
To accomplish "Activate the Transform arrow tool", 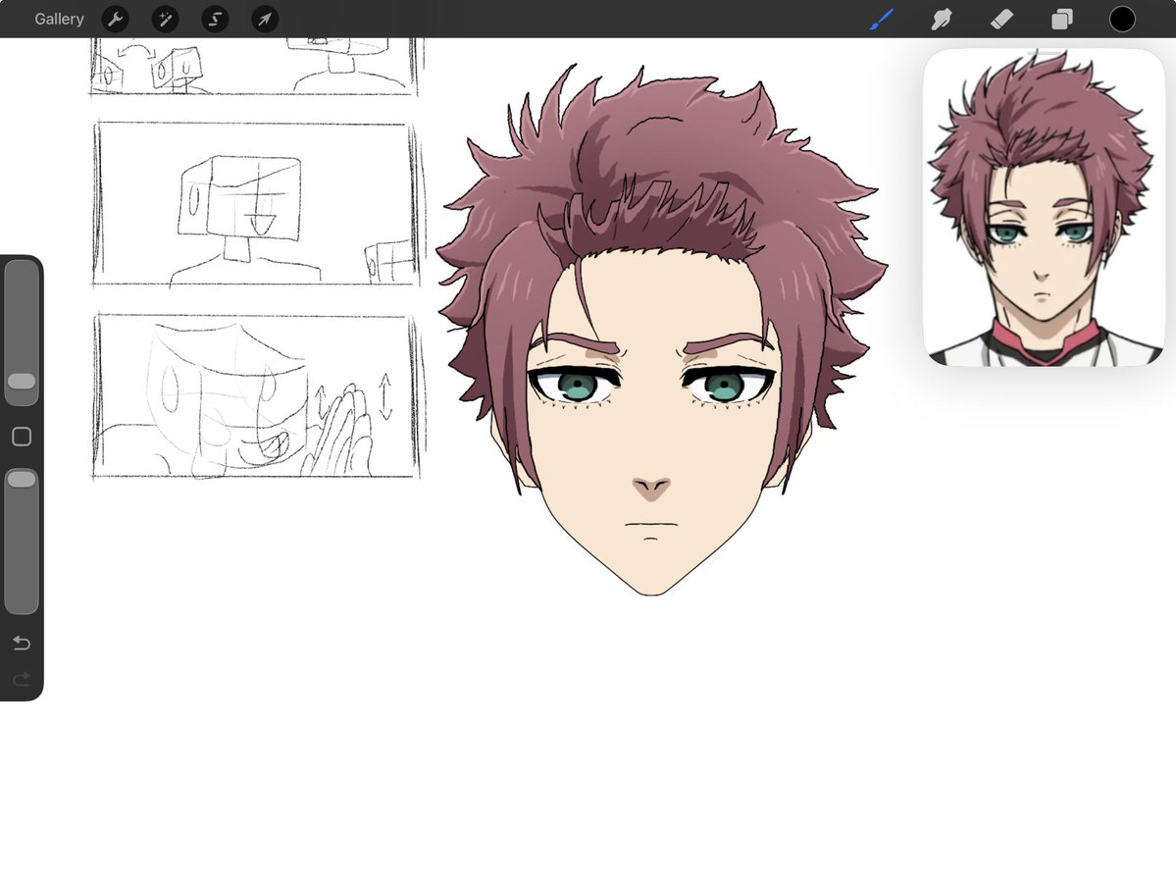I will point(265,19).
